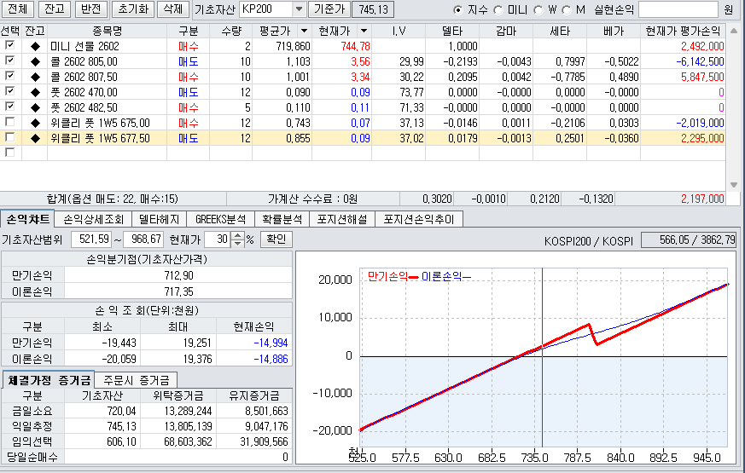This screenshot has width=745, height=473.
Task: Select the 미니 radio button
Action: [x=498, y=10]
